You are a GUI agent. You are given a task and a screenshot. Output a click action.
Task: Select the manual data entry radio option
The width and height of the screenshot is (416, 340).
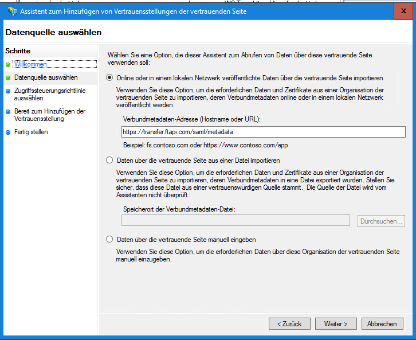[x=109, y=240]
